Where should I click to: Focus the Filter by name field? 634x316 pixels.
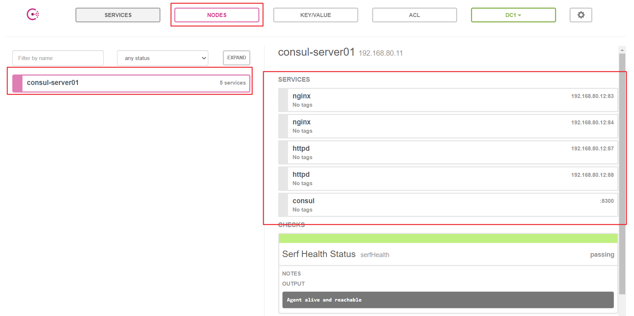[58, 58]
